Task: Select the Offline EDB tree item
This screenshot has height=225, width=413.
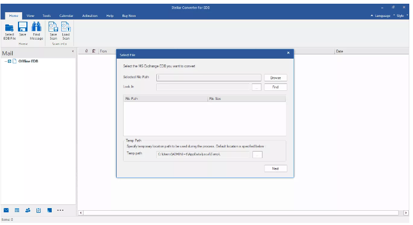Action: pos(28,61)
